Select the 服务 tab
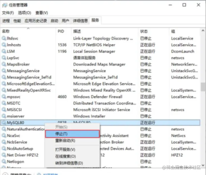206x175 pixels. click(95, 20)
